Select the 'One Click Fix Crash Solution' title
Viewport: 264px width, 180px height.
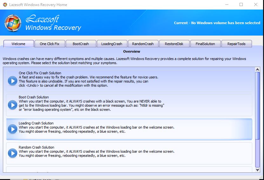(40, 73)
